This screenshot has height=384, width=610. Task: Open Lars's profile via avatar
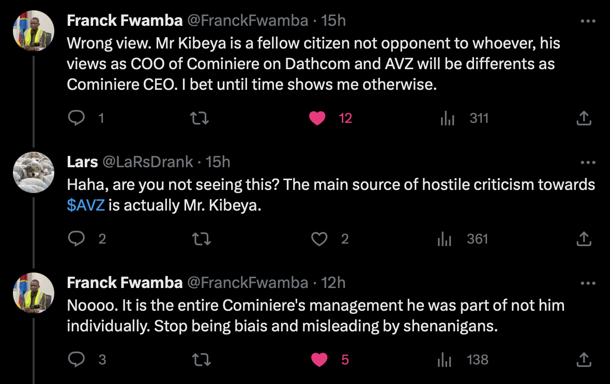34,172
